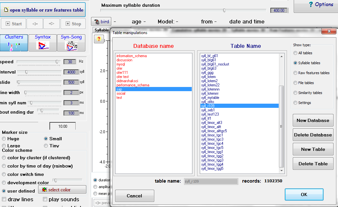
Task: Click the yellow question mark help icon
Action: pos(99,39)
